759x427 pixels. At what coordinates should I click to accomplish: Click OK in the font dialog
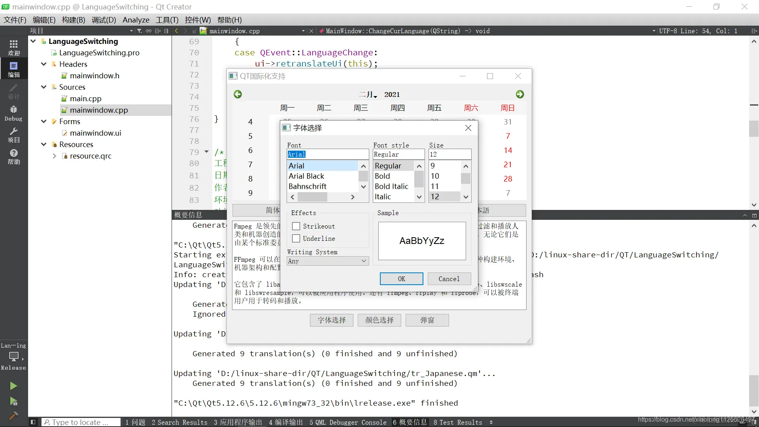[401, 279]
